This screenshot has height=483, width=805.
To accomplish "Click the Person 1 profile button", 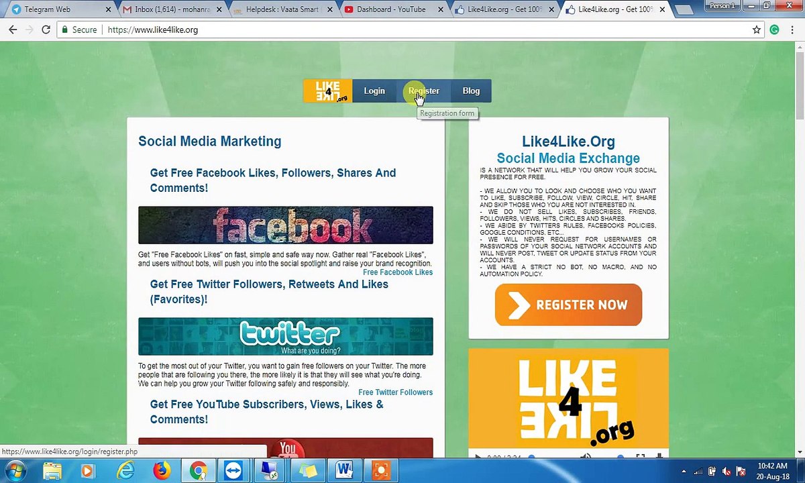I will [x=722, y=5].
